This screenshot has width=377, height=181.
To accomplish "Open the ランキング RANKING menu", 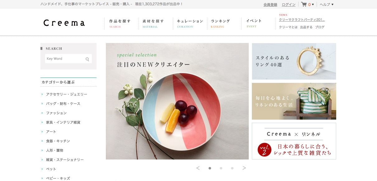I will click(220, 23).
